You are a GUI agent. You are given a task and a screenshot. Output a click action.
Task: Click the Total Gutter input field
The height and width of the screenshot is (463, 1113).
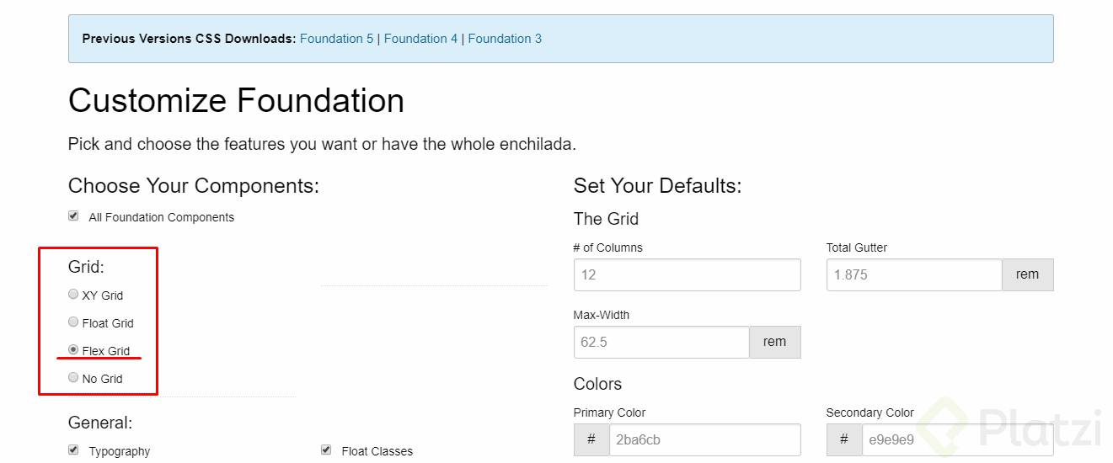(x=914, y=274)
